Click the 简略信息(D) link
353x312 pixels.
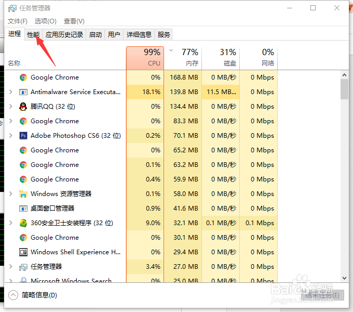(x=39, y=295)
